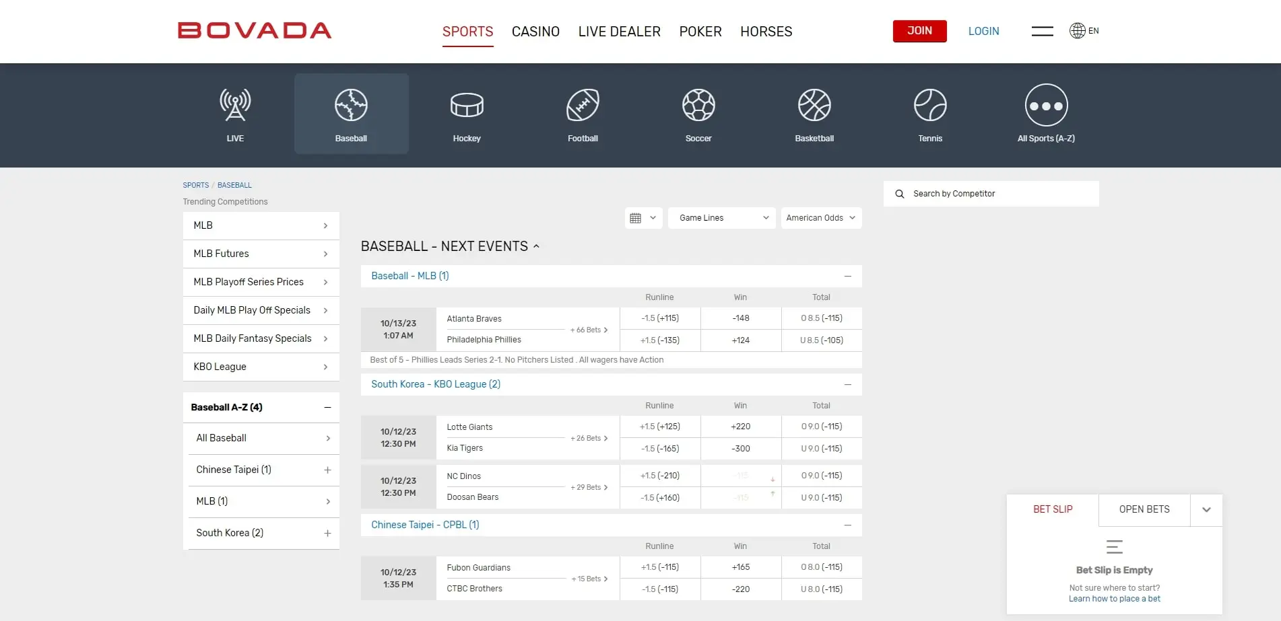1281x621 pixels.
Task: Select the Football sport icon
Action: (583, 113)
